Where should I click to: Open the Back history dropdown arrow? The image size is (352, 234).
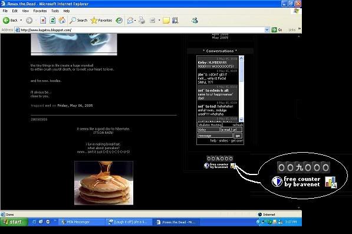pyautogui.click(x=21, y=21)
